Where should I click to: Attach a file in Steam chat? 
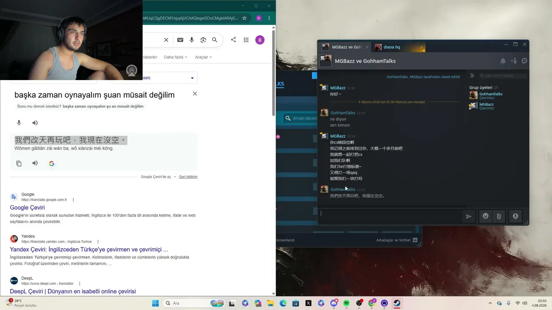499,216
